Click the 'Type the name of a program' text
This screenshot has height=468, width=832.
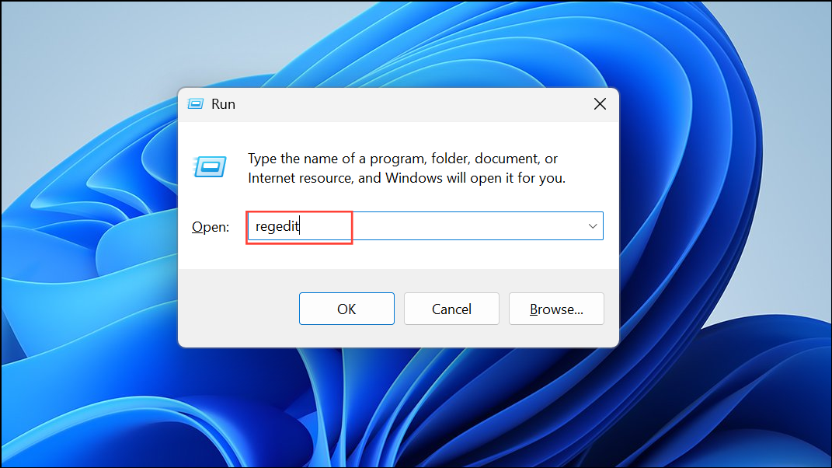[406, 168]
